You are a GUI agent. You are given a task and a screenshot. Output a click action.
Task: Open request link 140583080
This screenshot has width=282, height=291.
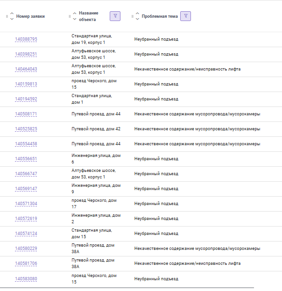[x=26, y=279]
